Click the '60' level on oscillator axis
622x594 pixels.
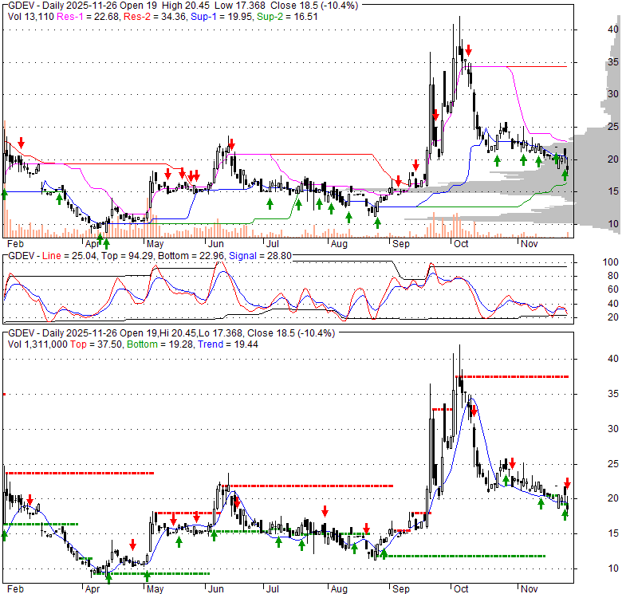[x=613, y=289]
